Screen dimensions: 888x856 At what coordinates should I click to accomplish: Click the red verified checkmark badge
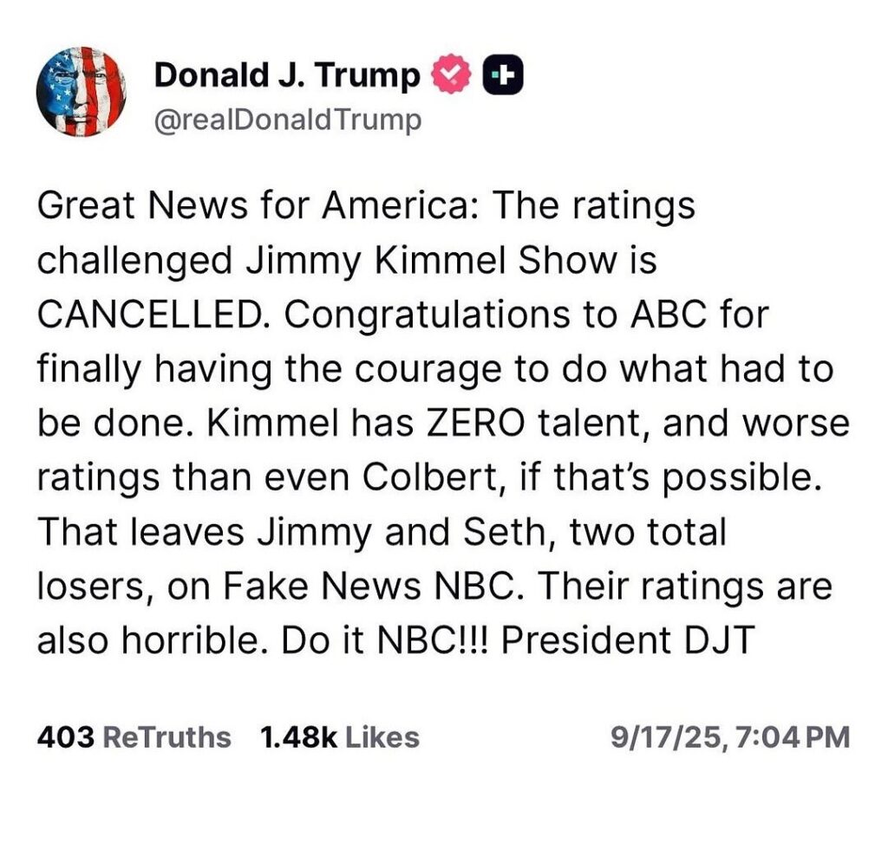pos(452,76)
